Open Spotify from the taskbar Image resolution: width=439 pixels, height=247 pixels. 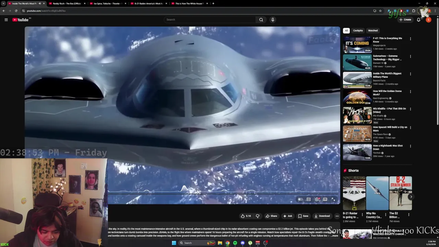pyautogui.click(x=235, y=243)
